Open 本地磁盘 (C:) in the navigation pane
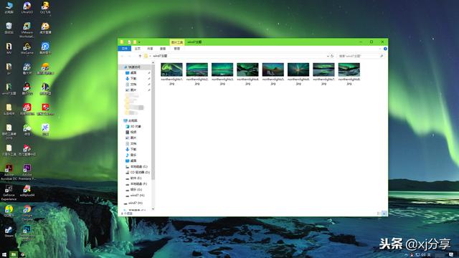This screenshot has width=459, height=258. 137,167
